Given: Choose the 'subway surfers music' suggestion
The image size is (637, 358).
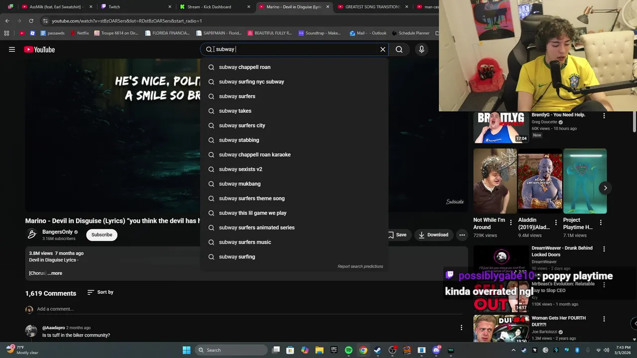Looking at the screenshot, I should click(x=294, y=242).
